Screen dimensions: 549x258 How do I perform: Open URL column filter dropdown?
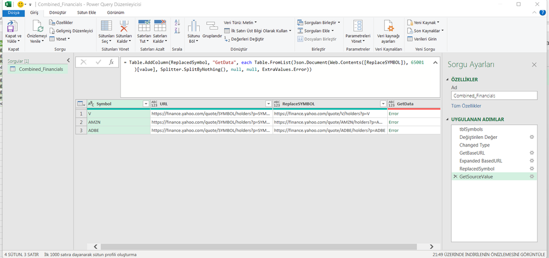tap(268, 104)
